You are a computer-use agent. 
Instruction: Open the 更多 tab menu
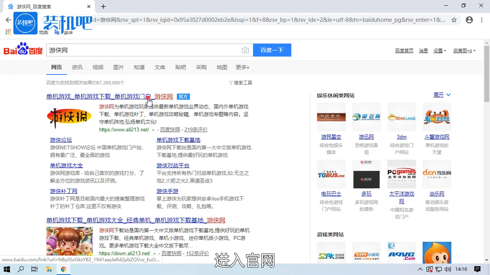pyautogui.click(x=242, y=67)
